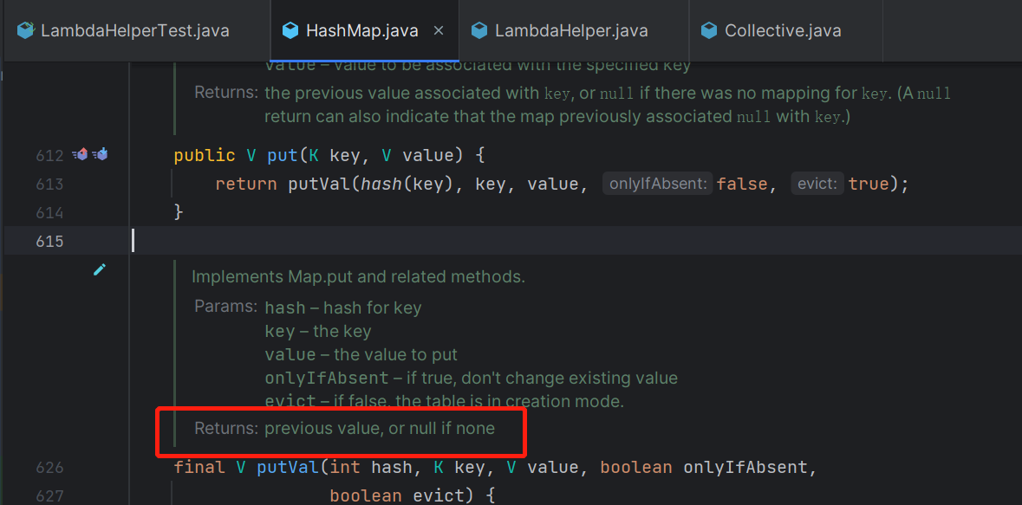Switch to the LambdaHelperTest.java tab

(134, 31)
